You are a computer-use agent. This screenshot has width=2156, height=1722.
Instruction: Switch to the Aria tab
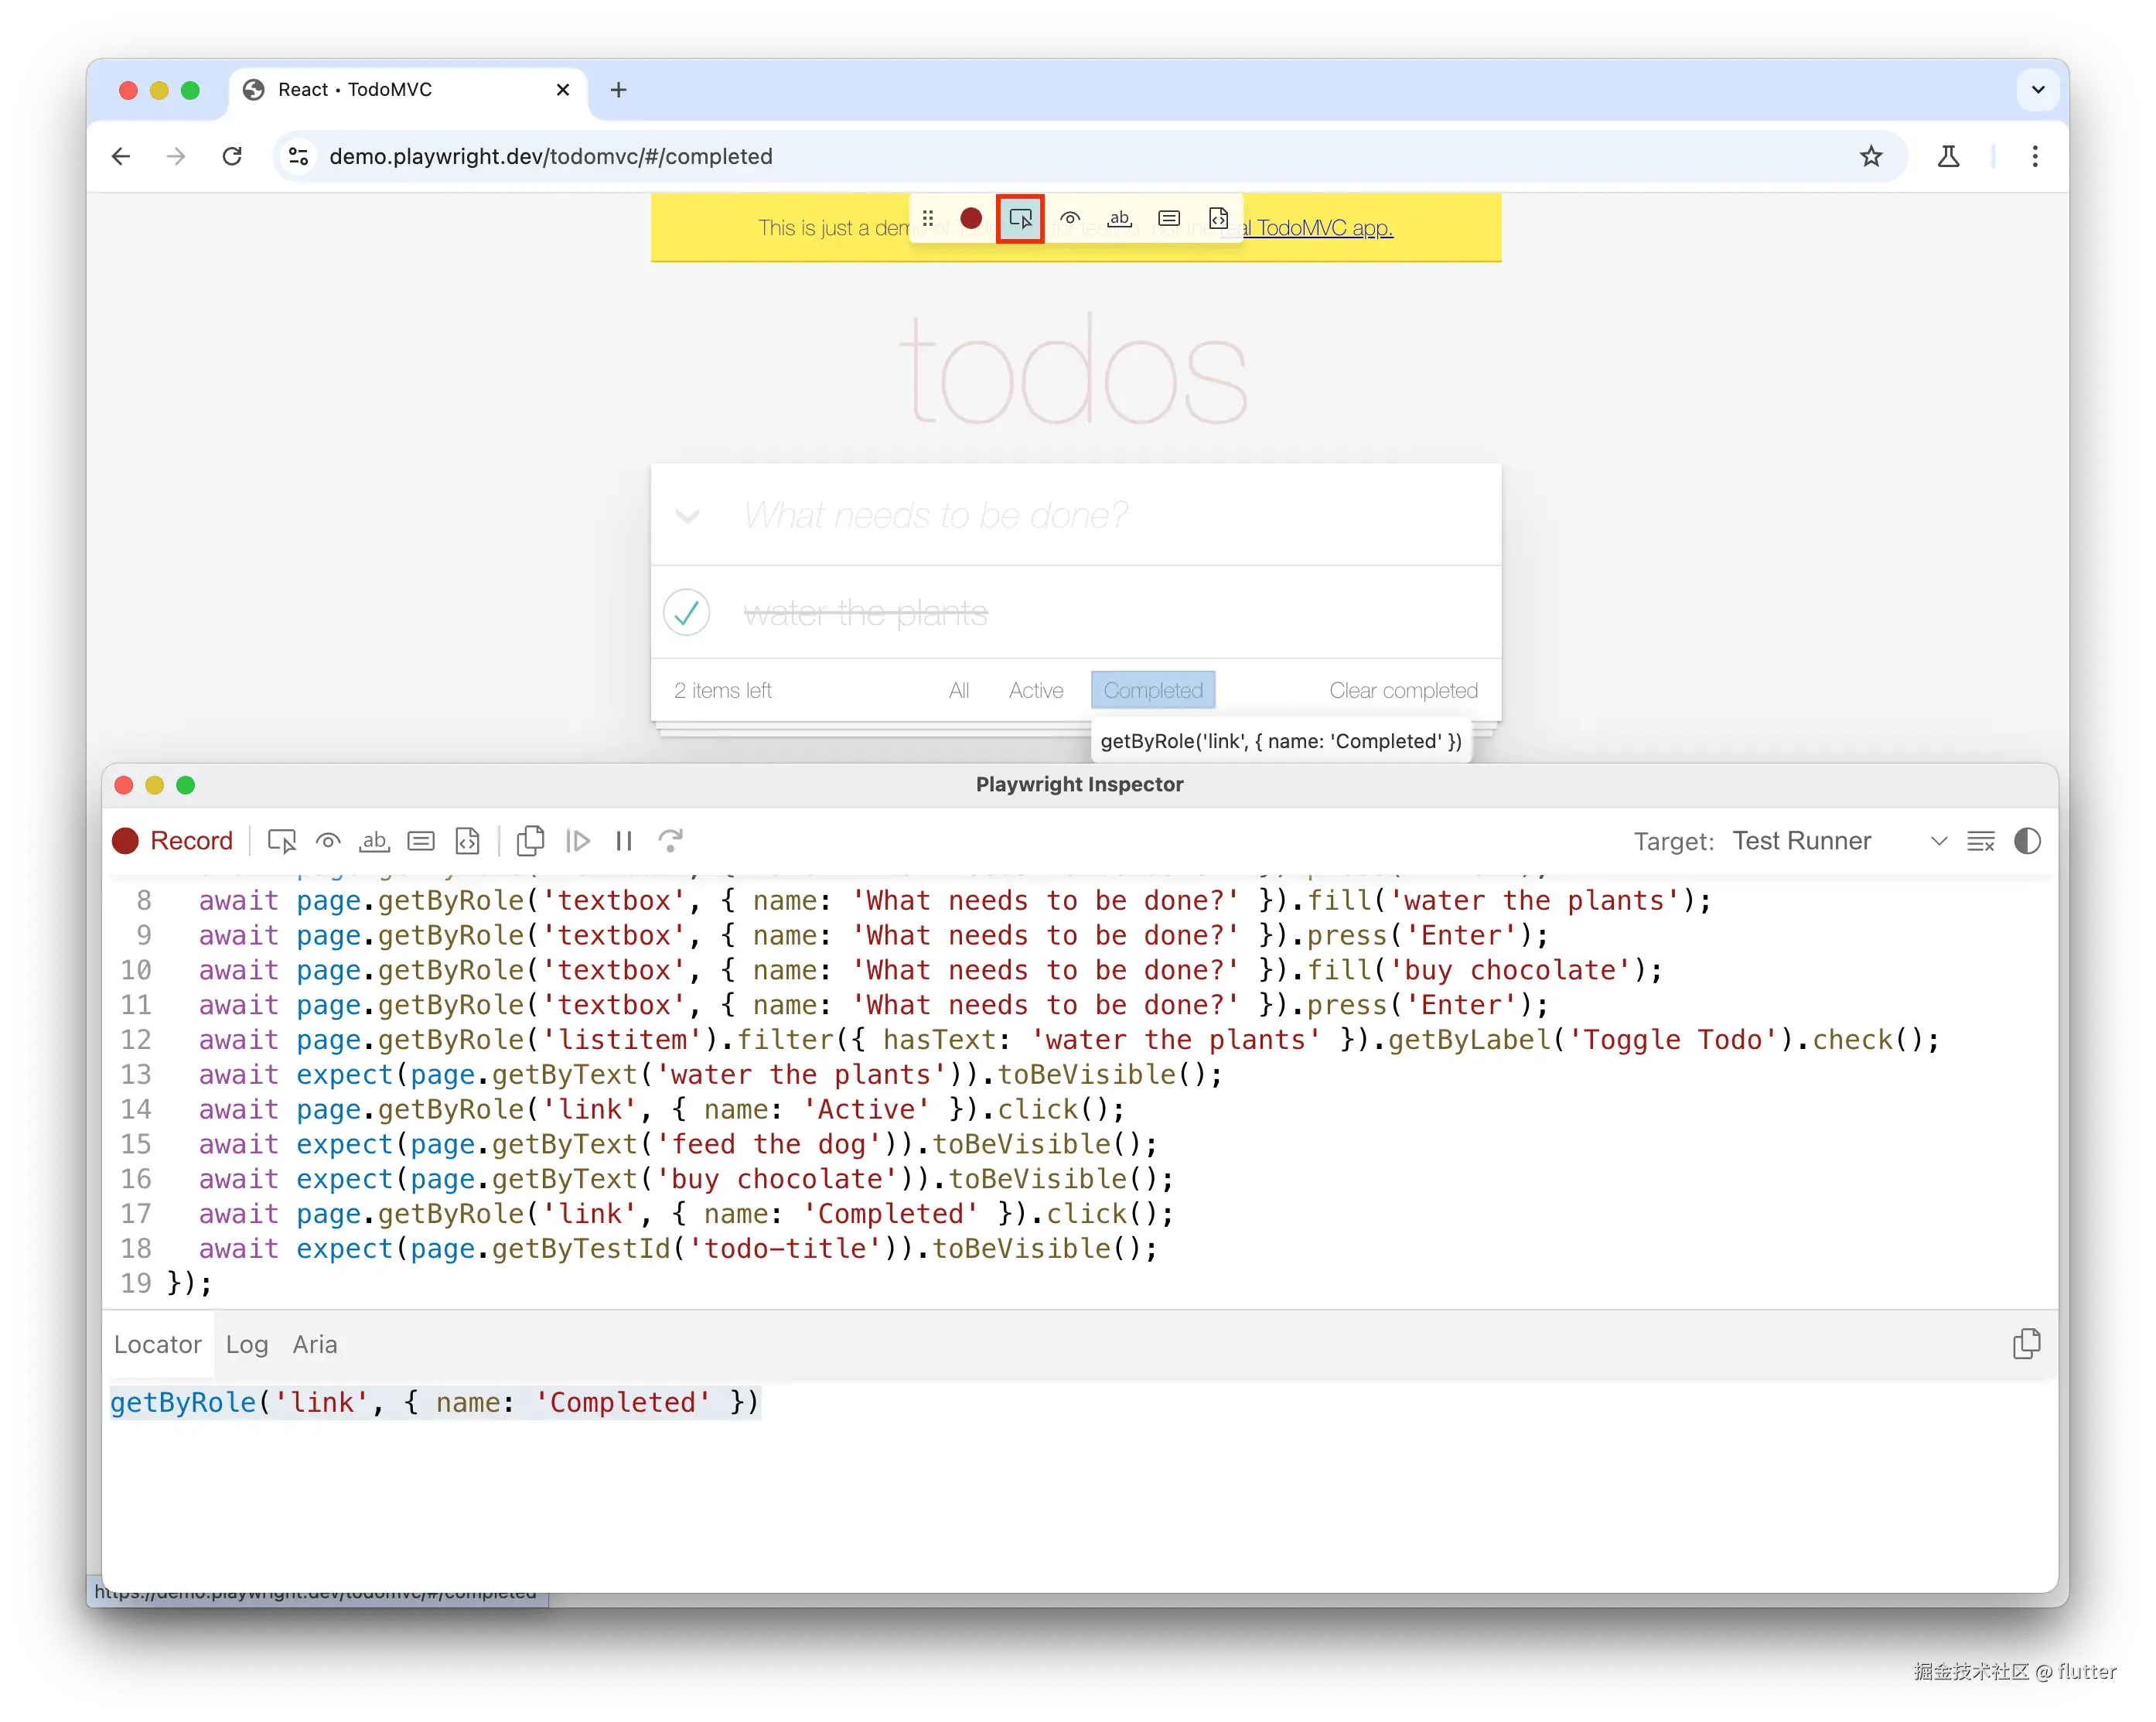click(314, 1344)
